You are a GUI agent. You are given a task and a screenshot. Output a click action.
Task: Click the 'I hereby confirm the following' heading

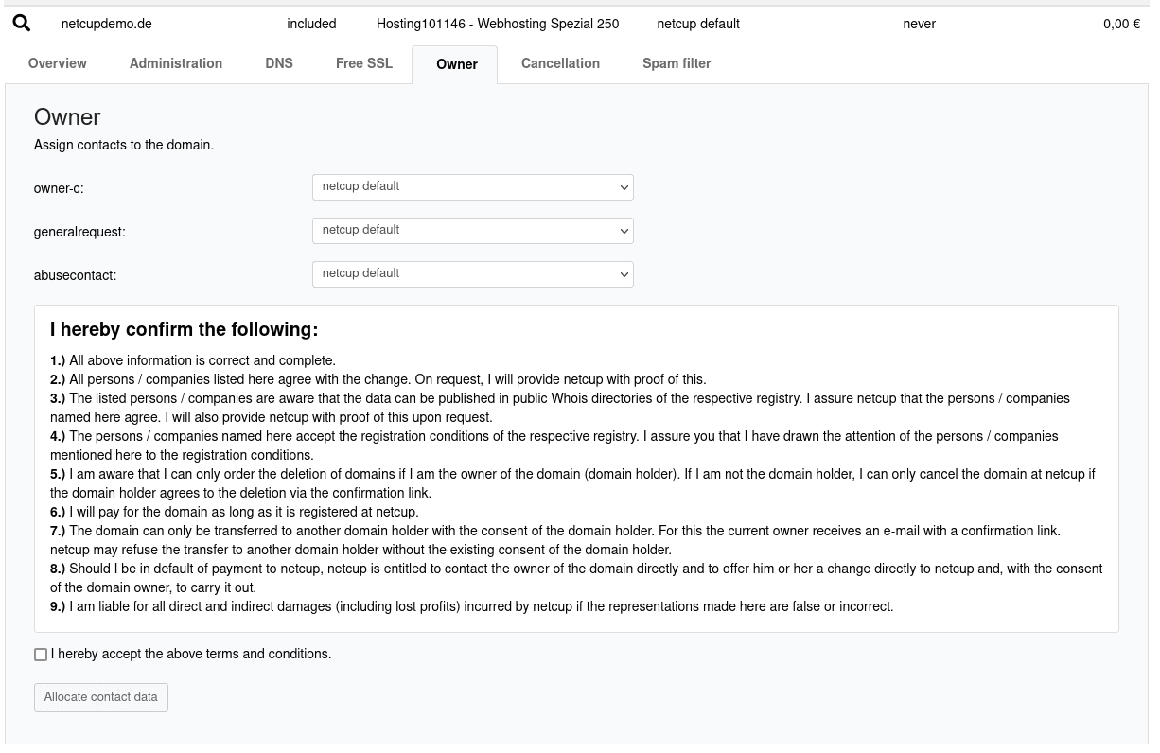[x=185, y=330]
